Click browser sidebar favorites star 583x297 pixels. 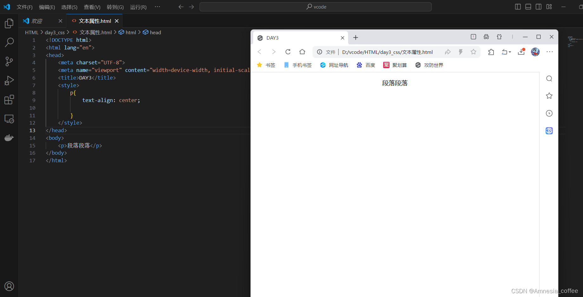click(549, 96)
